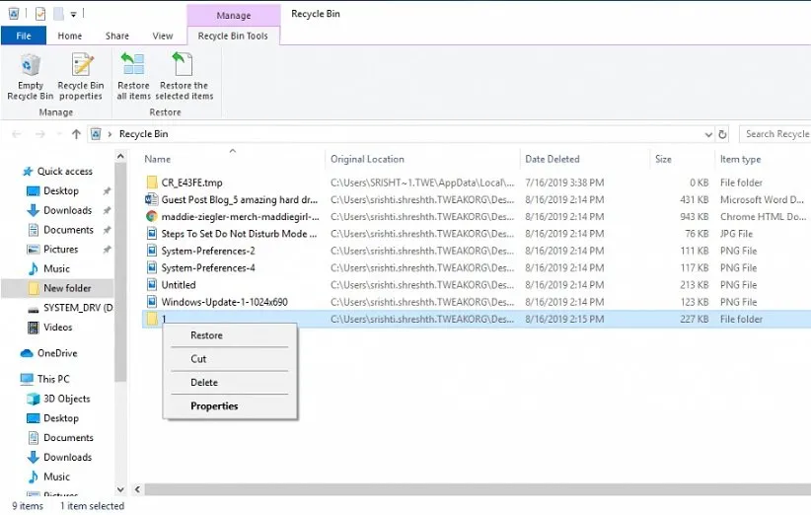Viewport: 811px width, 515px height.
Task: Open the View ribbon tab
Action: coord(163,37)
